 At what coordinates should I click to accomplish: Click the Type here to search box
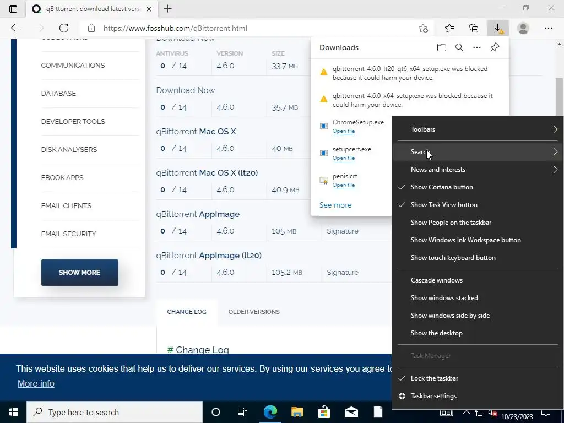point(115,412)
